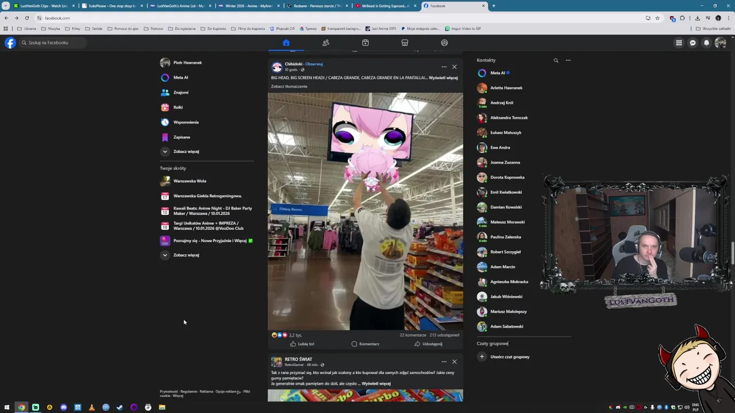Click the Facebook logo

point(10,42)
